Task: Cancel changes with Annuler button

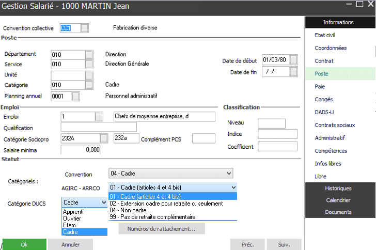Action: tap(70, 244)
